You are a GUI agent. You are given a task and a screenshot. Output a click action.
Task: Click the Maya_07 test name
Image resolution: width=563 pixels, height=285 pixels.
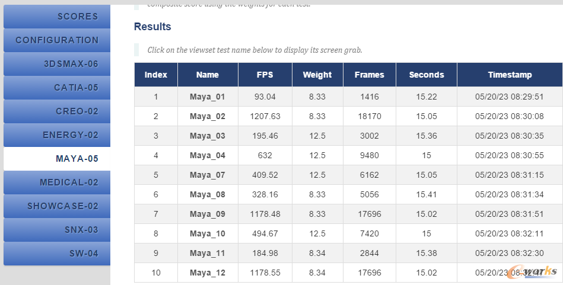208,175
